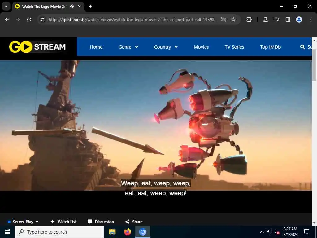
Task: Expand the Country dropdown menu
Action: pyautogui.click(x=166, y=47)
